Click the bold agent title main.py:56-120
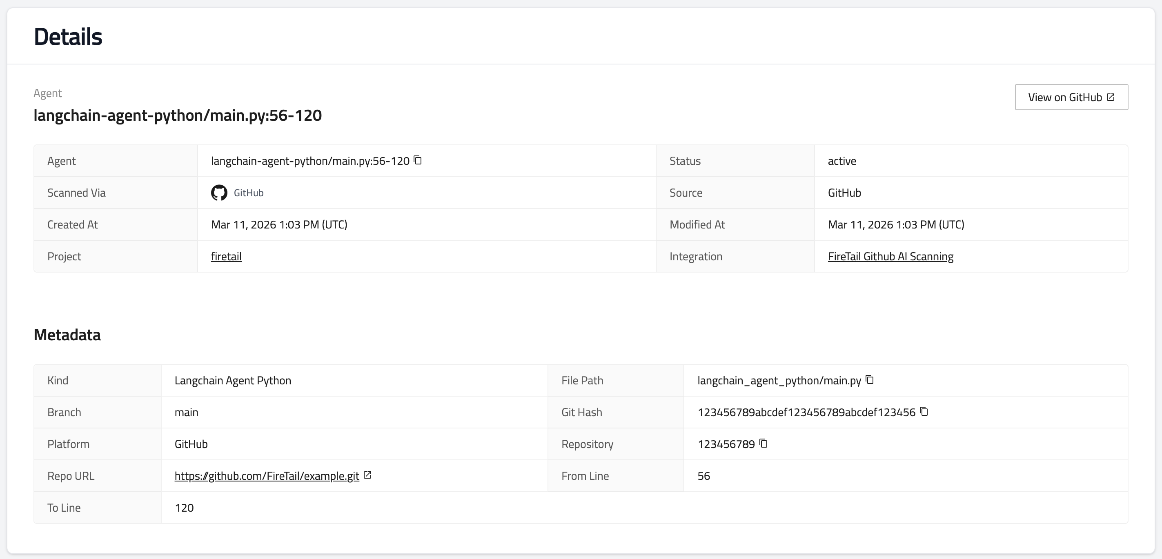This screenshot has width=1162, height=559. (x=178, y=115)
